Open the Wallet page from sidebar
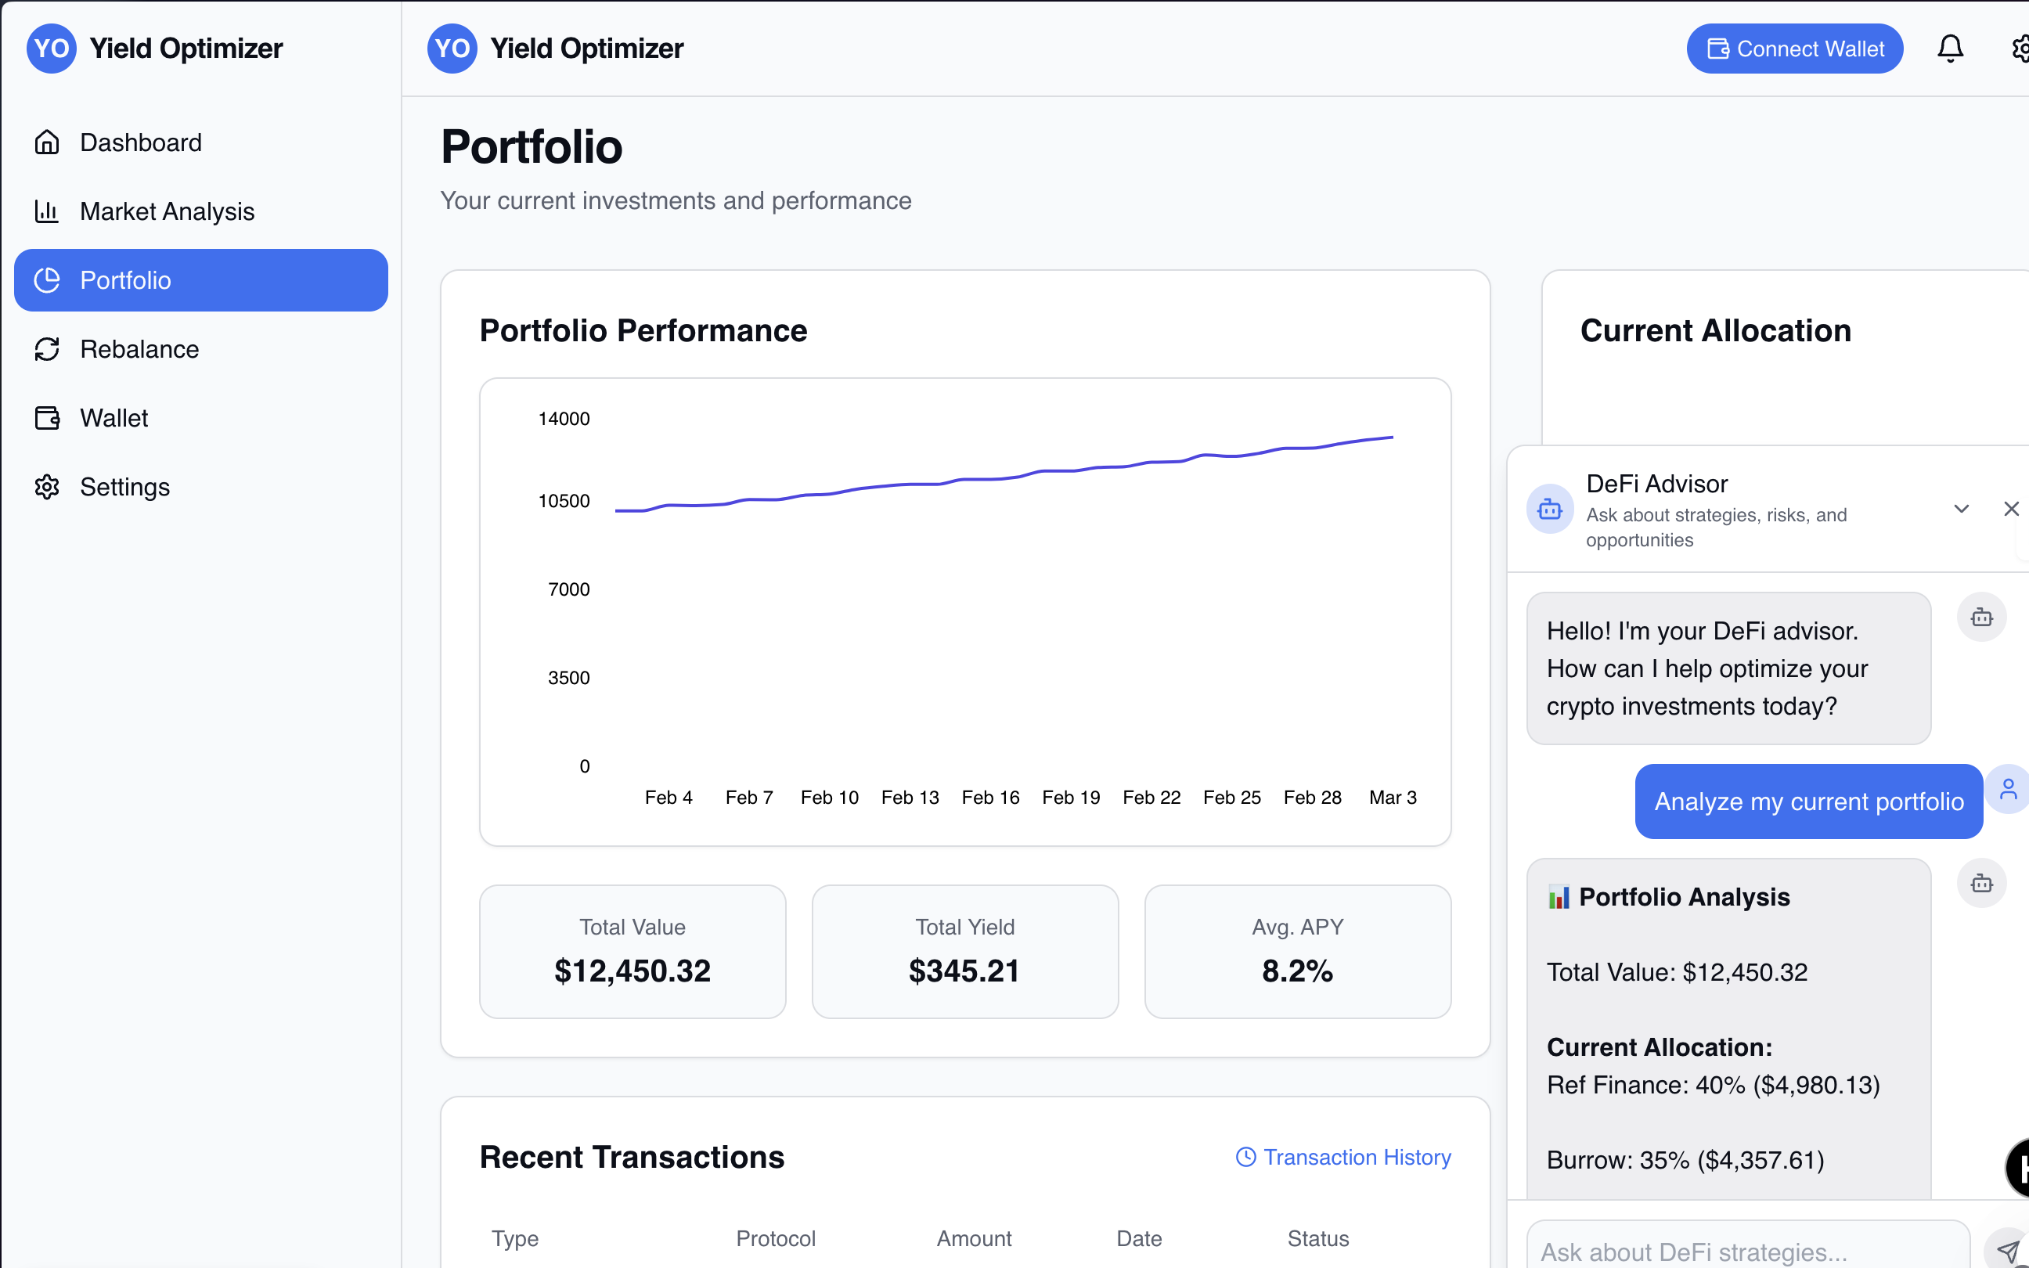The height and width of the screenshot is (1268, 2029). 114,418
